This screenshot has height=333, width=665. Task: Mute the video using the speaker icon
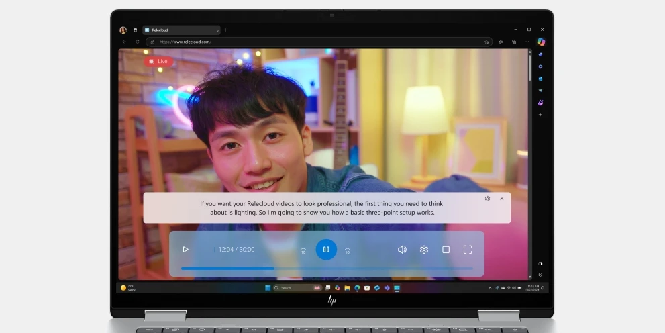point(402,250)
